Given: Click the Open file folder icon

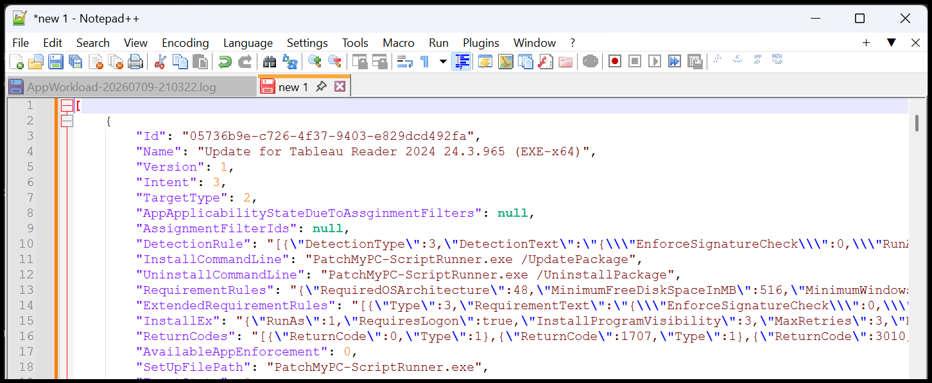Looking at the screenshot, I should coord(36,62).
